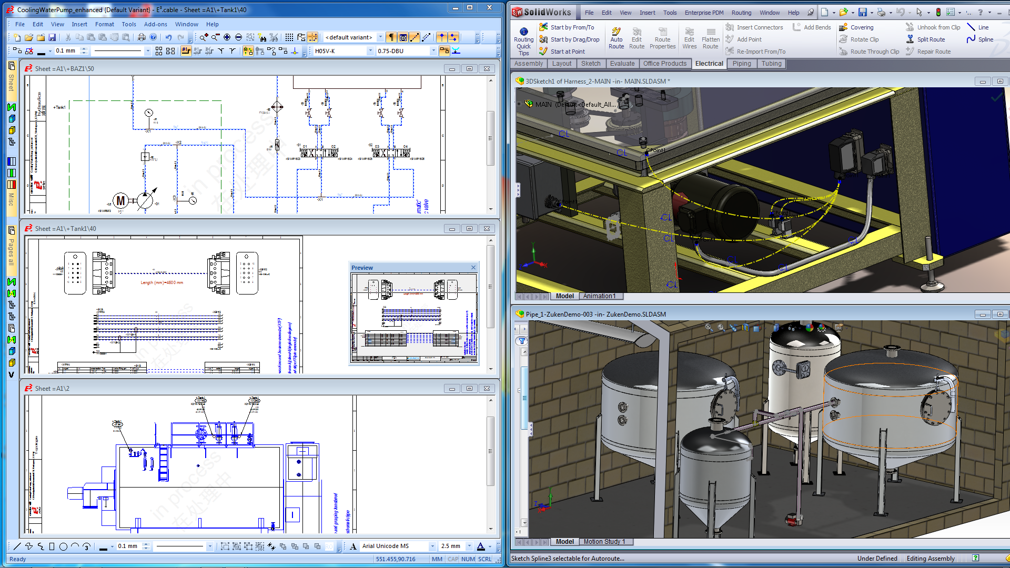Open the Add-ons menu in E³.cable
The width and height of the screenshot is (1010, 568).
pyautogui.click(x=156, y=24)
